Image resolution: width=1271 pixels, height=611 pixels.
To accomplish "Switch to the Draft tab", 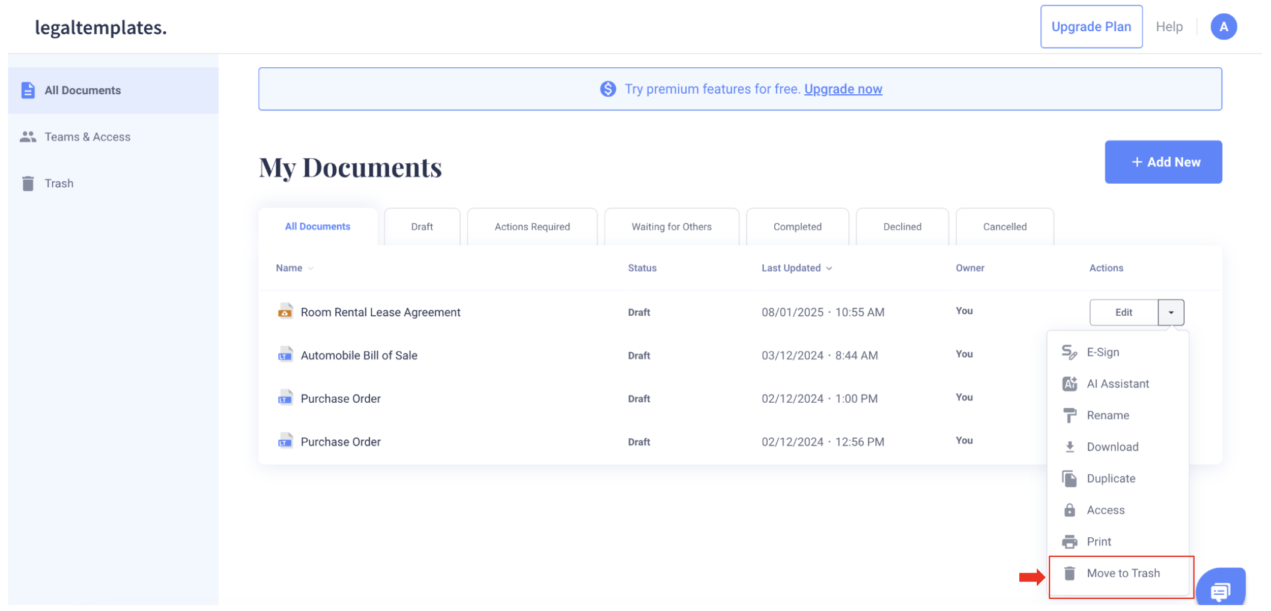I will point(422,226).
